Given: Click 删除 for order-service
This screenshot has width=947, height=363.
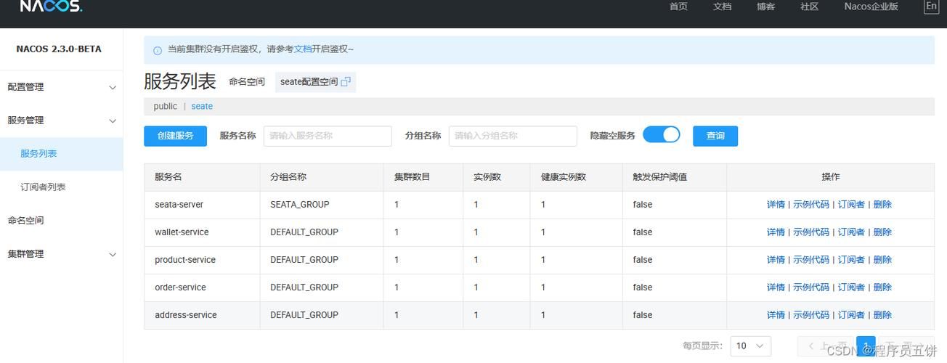Looking at the screenshot, I should (882, 287).
